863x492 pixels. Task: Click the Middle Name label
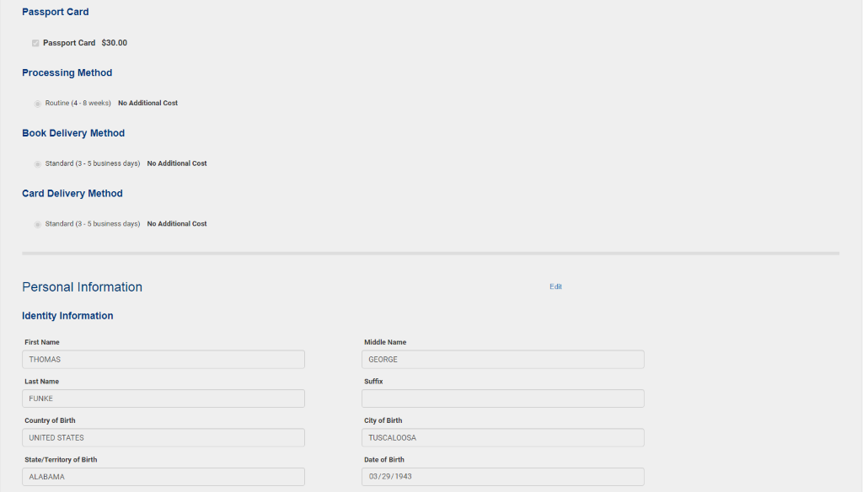[385, 342]
